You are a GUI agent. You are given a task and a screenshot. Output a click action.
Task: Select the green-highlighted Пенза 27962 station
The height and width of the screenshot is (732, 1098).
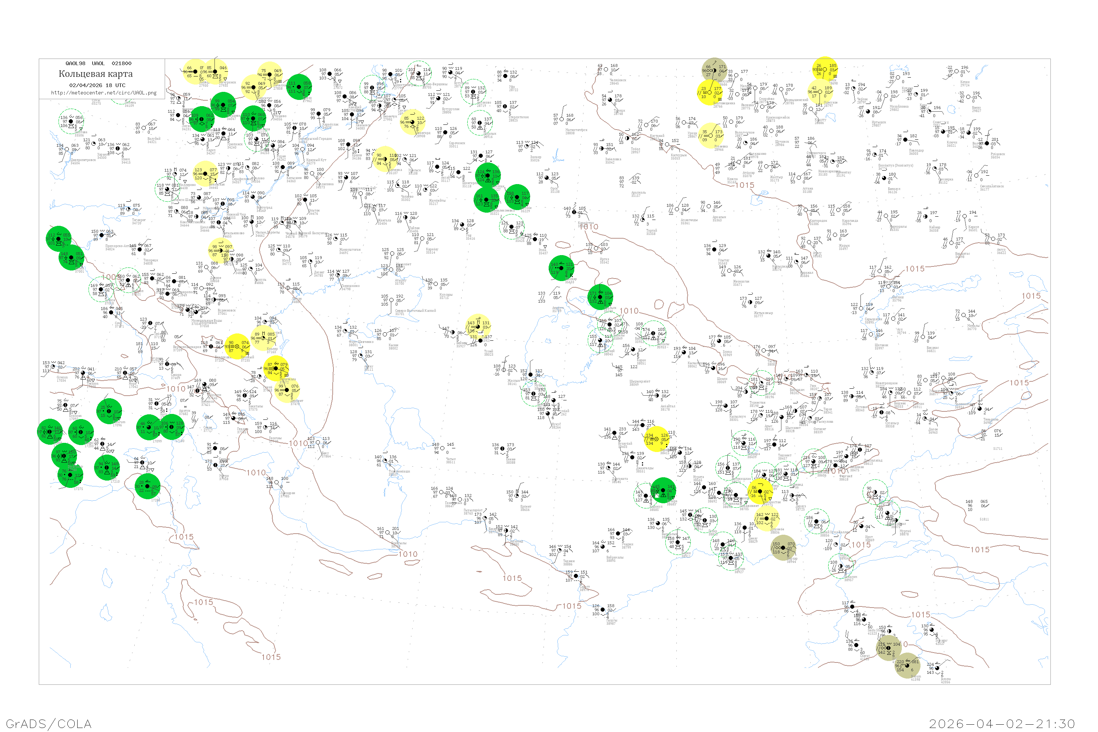tap(299, 87)
